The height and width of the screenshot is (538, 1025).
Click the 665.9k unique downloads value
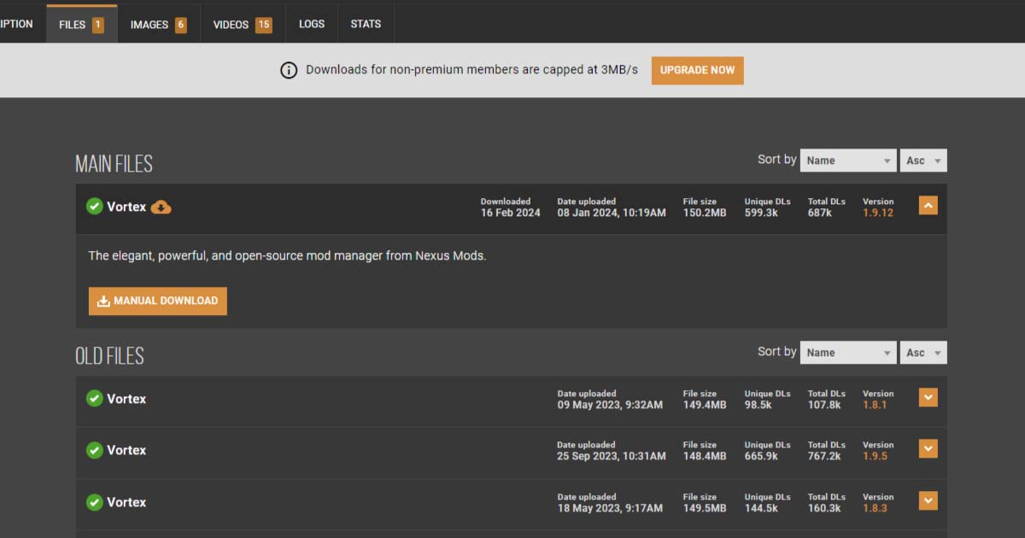(761, 456)
